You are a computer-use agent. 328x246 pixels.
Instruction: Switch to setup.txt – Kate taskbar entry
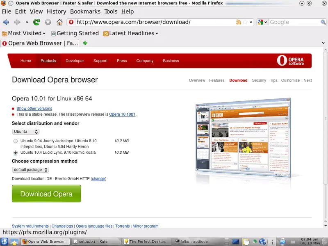click(96, 241)
